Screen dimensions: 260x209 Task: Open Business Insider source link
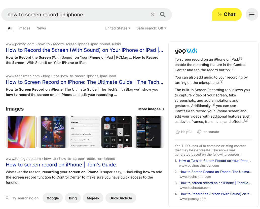[x=215, y=161]
